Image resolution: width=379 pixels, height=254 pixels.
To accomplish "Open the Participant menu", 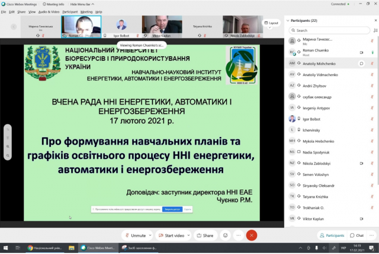I will click(x=70, y=12).
